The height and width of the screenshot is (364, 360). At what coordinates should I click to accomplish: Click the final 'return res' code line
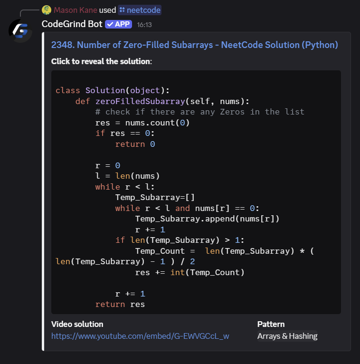(x=120, y=304)
